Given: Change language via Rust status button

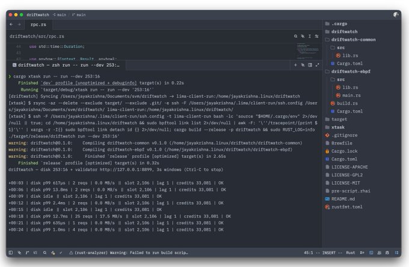Looking at the screenshot, I should 351,253.
